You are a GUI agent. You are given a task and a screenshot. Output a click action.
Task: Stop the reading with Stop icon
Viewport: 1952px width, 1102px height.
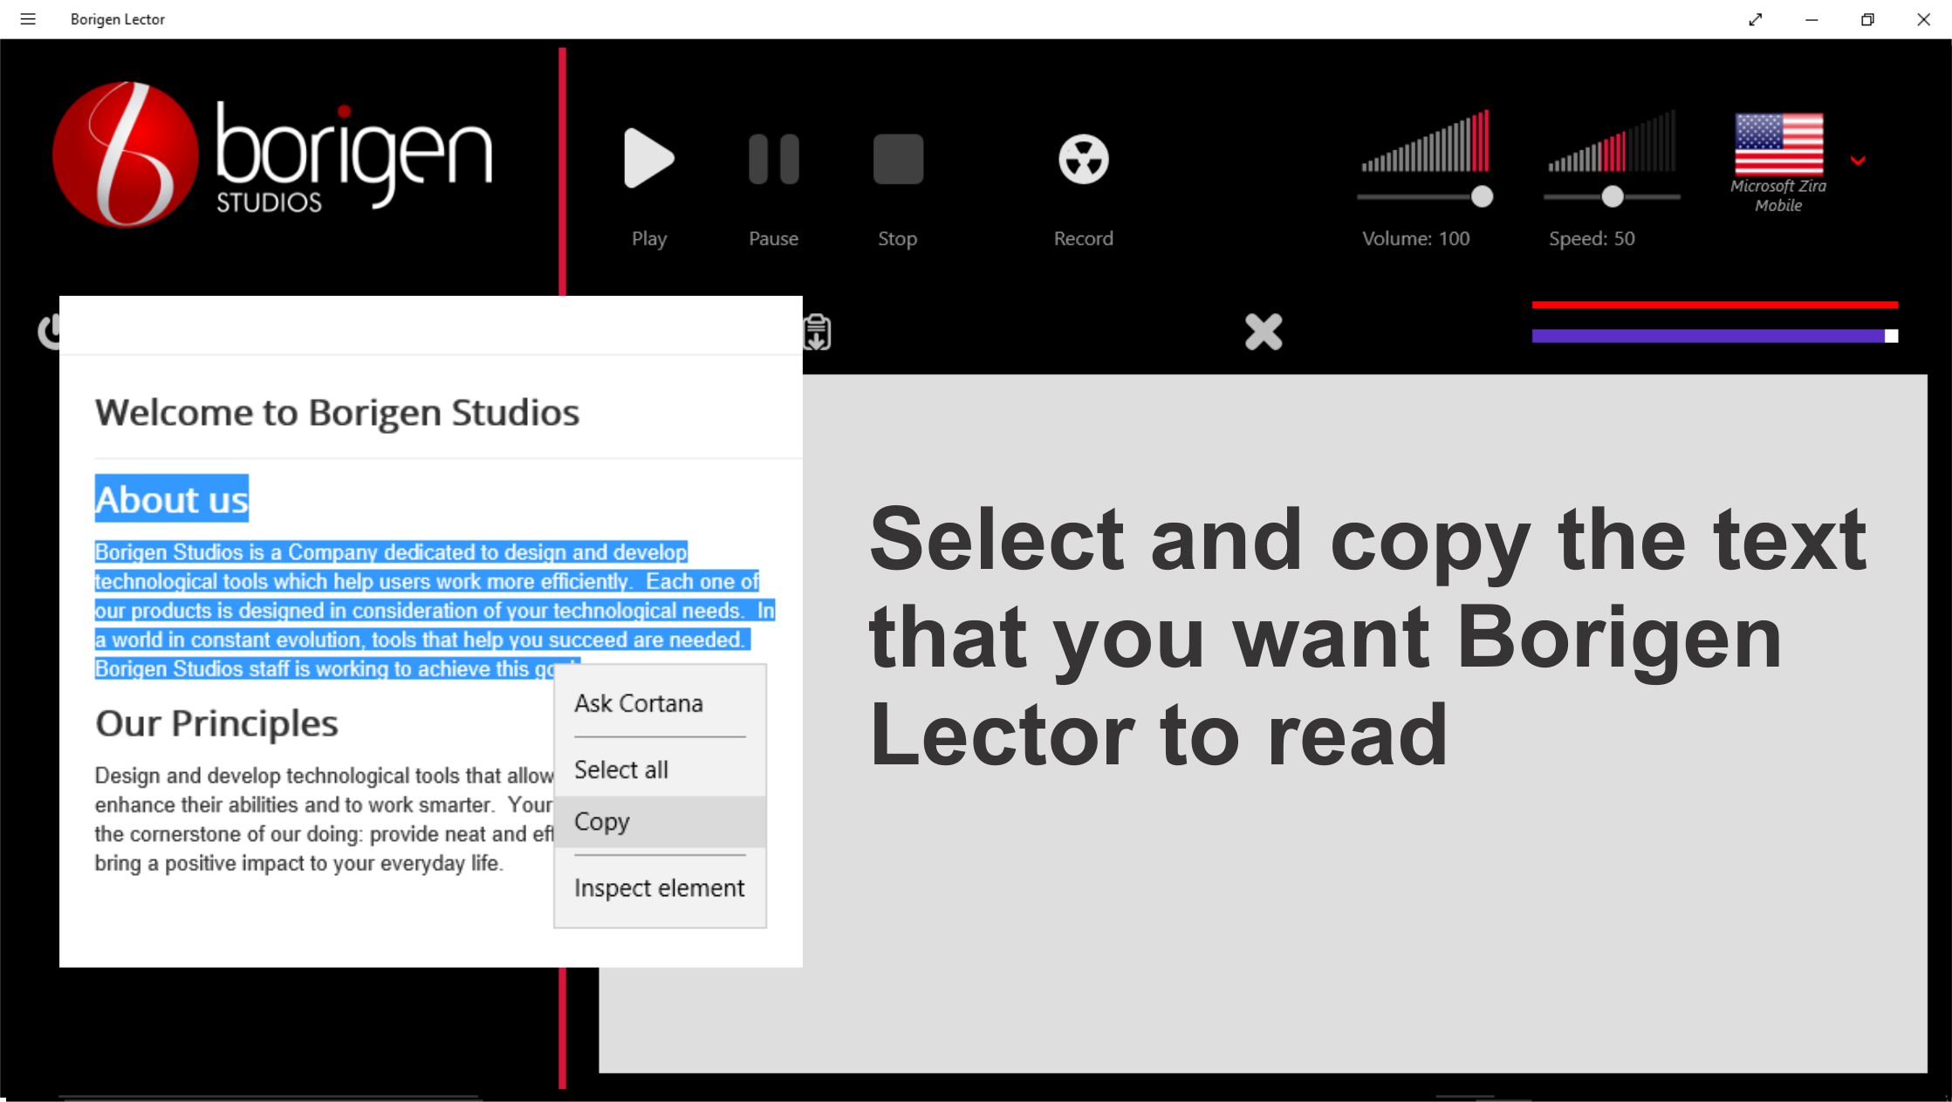[898, 160]
